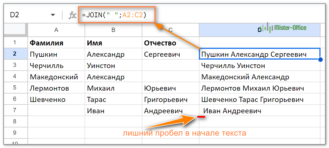The height and width of the screenshot is (148, 329).
Task: Click the select-all corner box
Action: click(16, 30)
